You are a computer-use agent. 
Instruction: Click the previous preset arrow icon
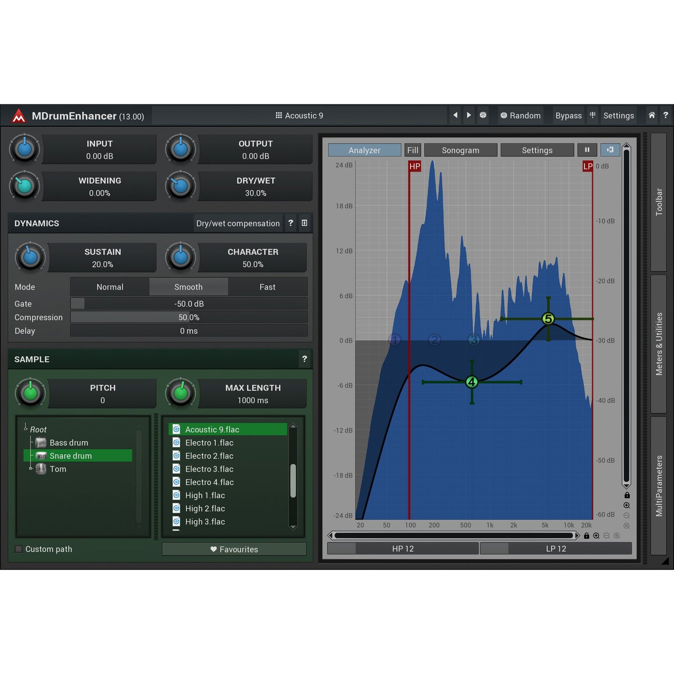point(455,115)
